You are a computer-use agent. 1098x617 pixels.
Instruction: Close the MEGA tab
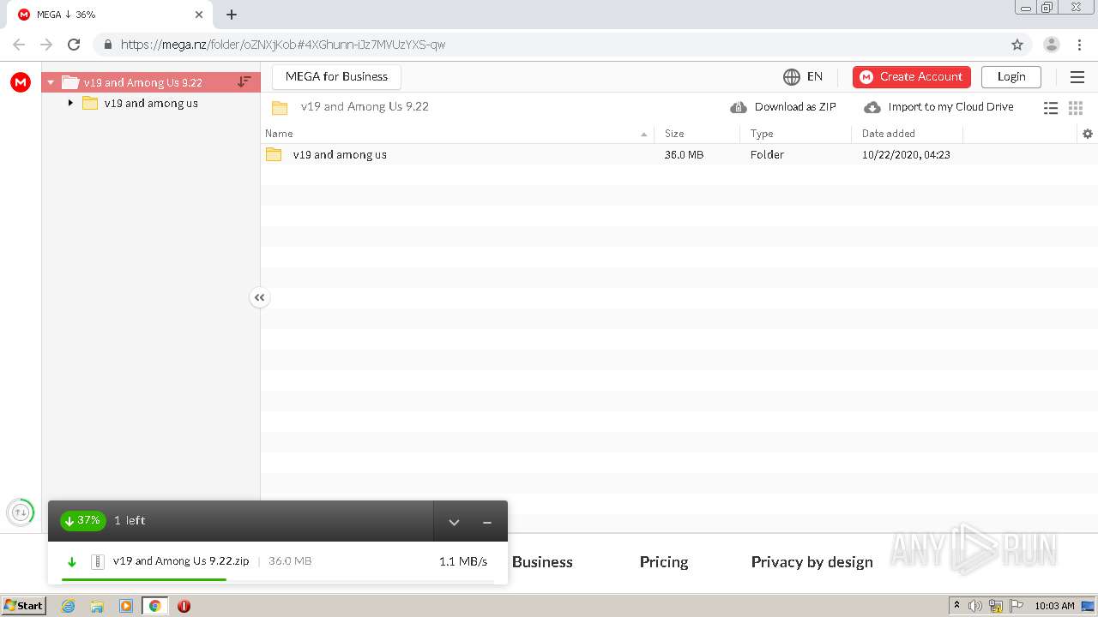(x=199, y=15)
